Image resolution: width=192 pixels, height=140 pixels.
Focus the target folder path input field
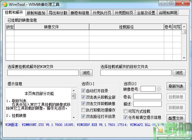pos(136,73)
